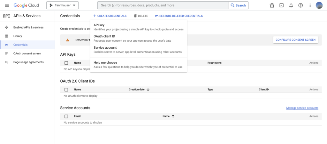Image resolution: width=327 pixels, height=144 pixels.
Task: Click the trash icon for Delete
Action: tap(135, 16)
